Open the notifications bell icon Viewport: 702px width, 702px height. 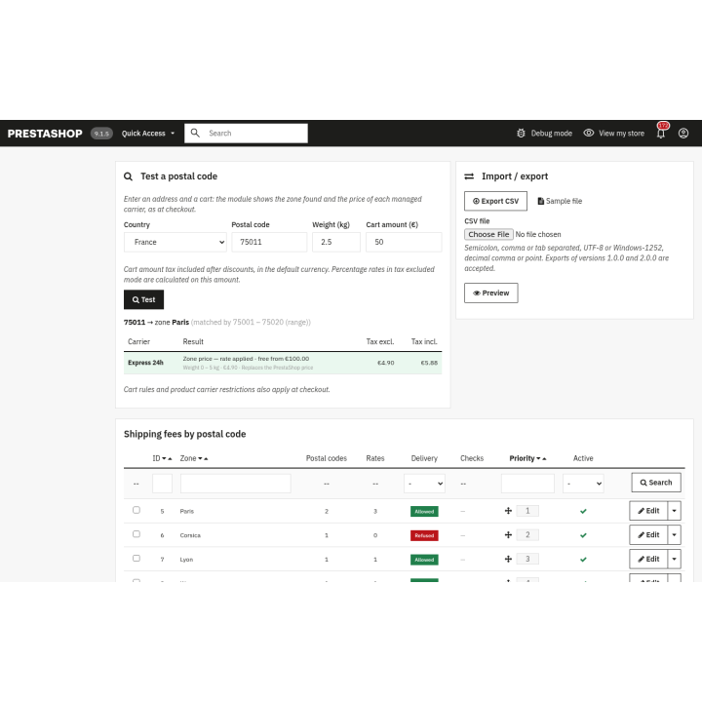pos(661,134)
